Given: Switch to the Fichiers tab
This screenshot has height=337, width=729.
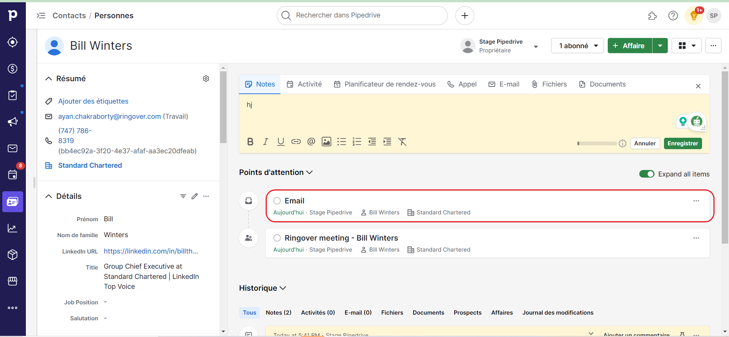Looking at the screenshot, I should pyautogui.click(x=549, y=84).
